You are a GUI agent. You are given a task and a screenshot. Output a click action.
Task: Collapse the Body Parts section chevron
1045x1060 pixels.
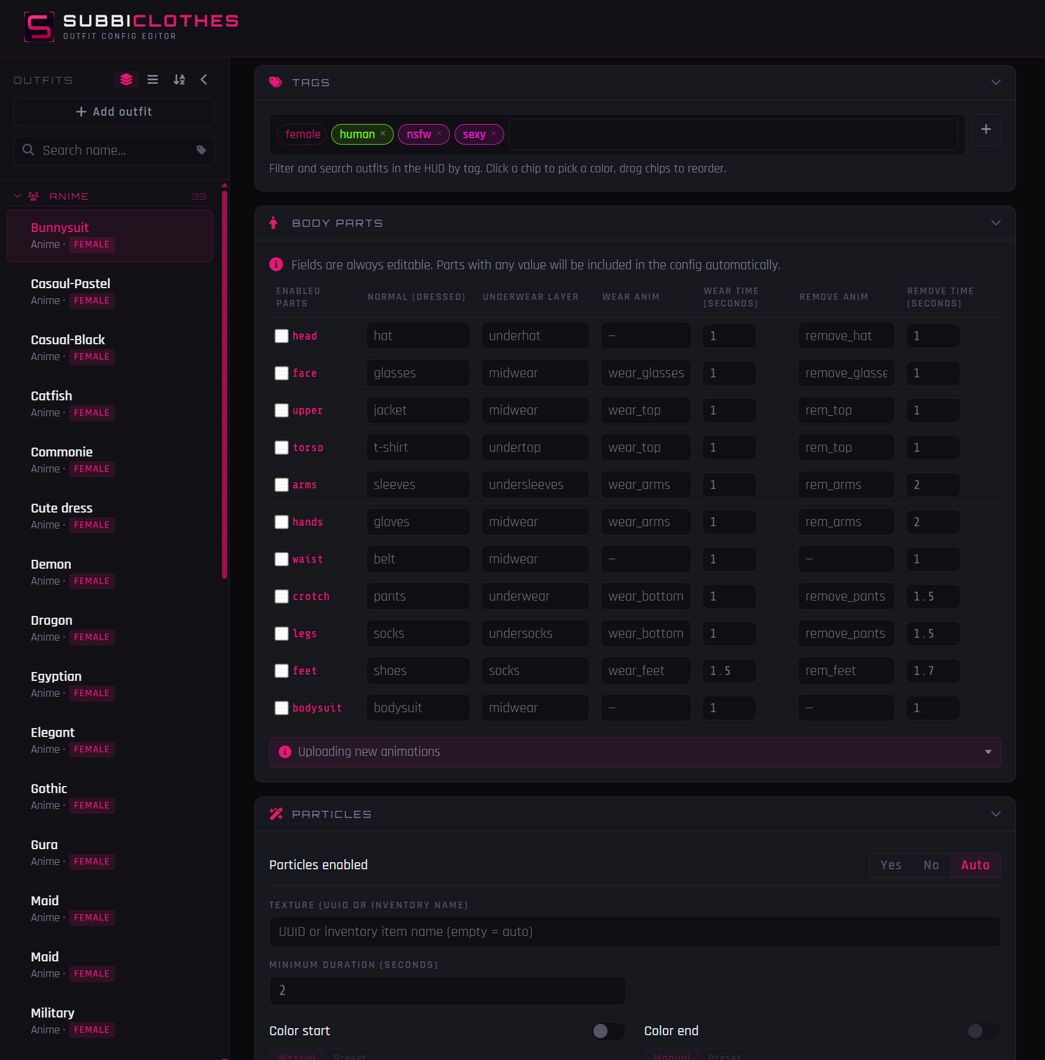pyautogui.click(x=996, y=223)
